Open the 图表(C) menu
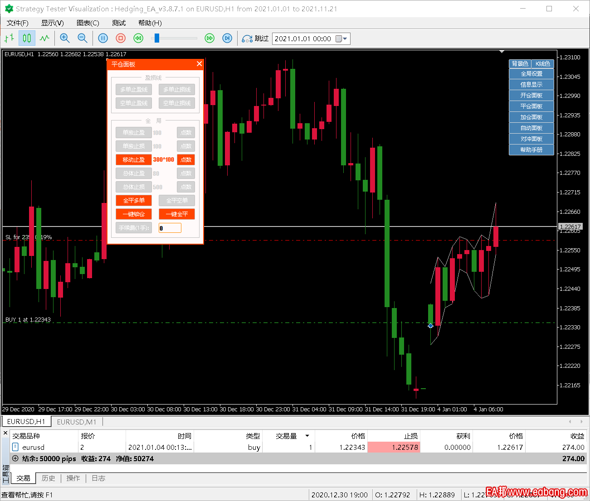 pyautogui.click(x=88, y=23)
